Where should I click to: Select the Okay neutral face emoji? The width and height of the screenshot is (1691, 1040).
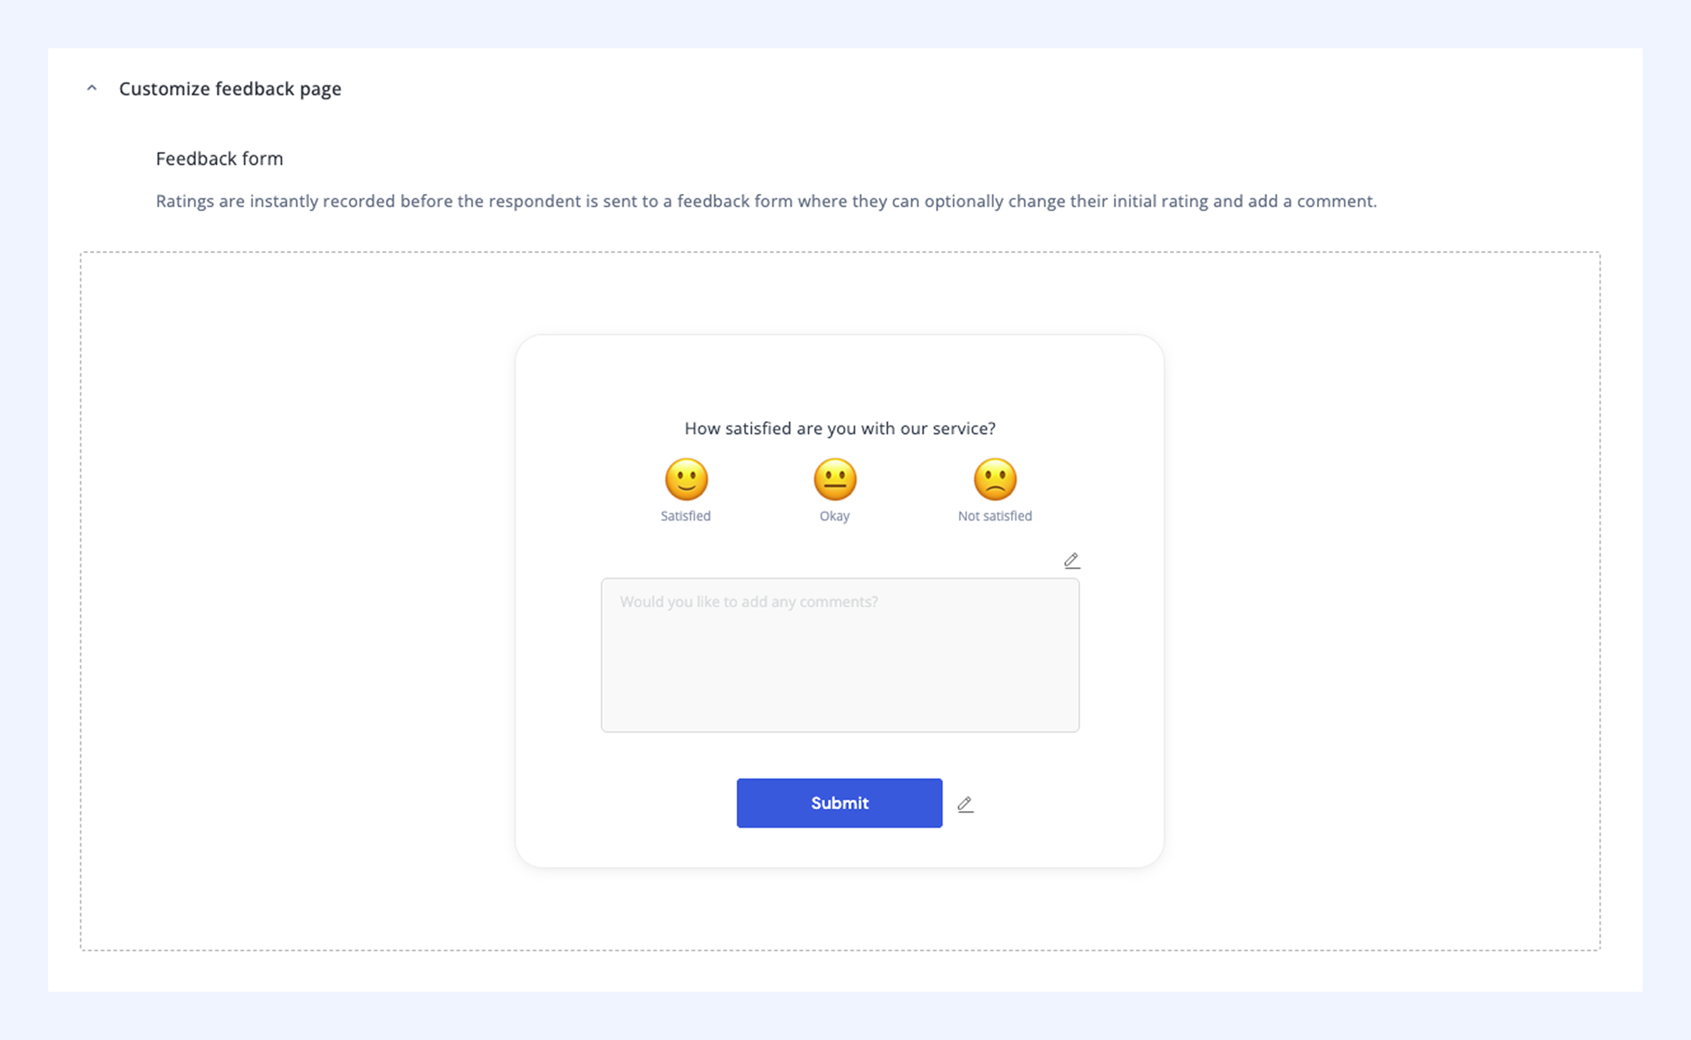[835, 479]
